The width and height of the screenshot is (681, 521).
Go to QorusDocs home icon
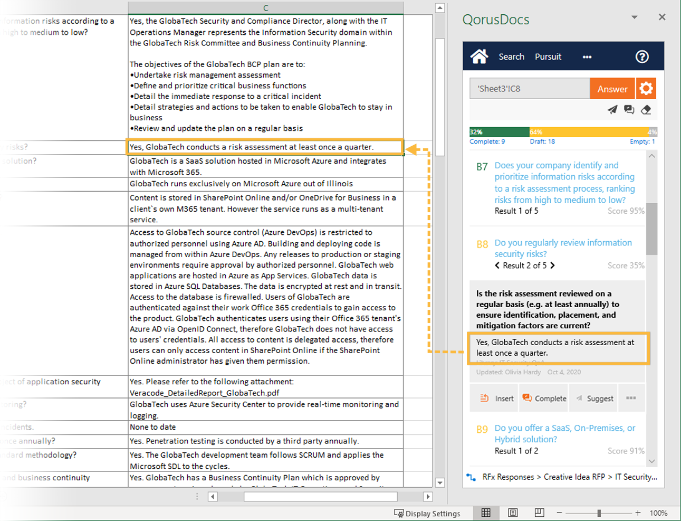point(479,56)
